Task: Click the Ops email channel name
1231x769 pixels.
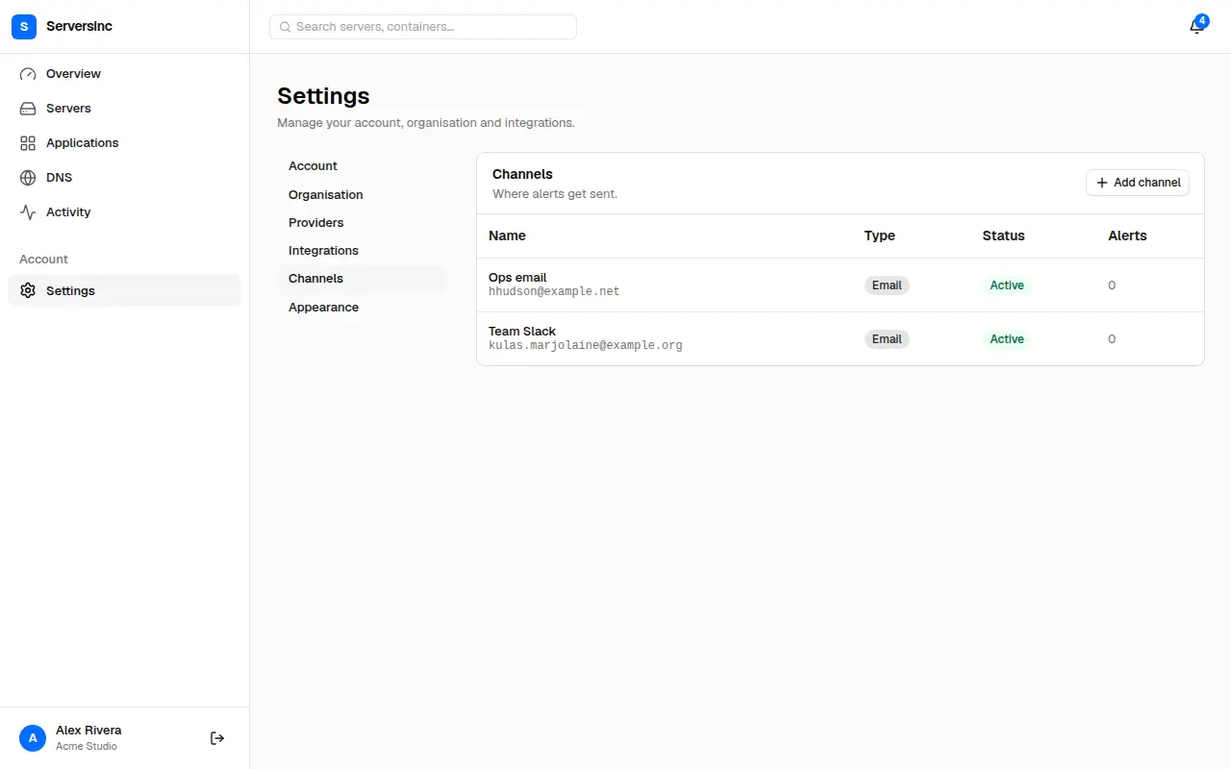Action: click(517, 278)
